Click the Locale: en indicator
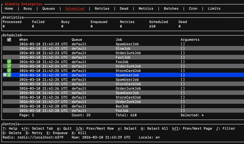This screenshot has height=144, width=244. click(149, 137)
